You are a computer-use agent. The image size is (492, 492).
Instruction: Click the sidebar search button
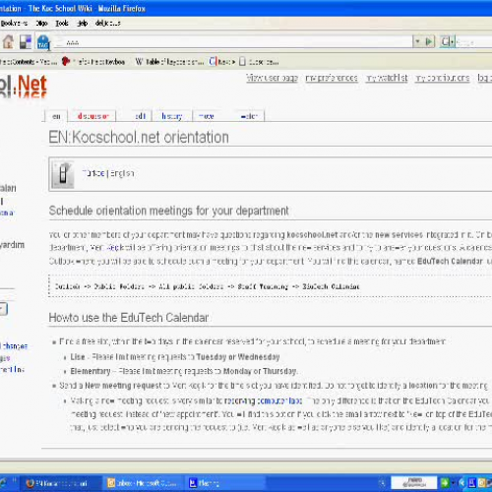tap(3, 309)
